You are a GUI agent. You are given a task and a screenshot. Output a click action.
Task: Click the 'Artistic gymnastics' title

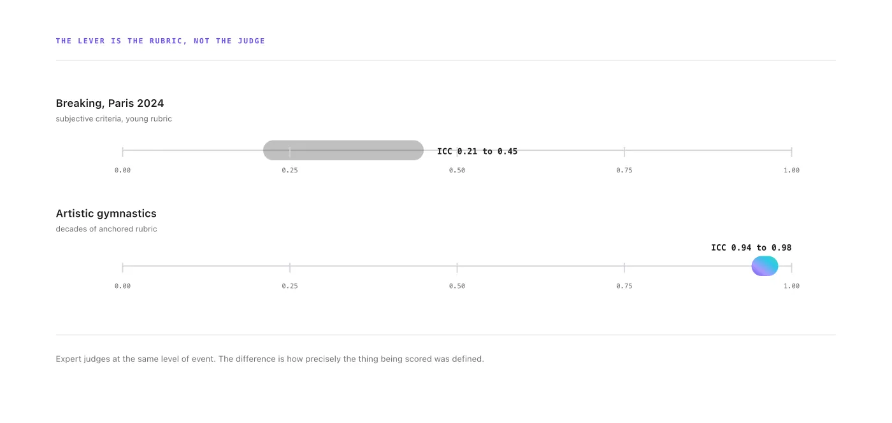coord(106,213)
